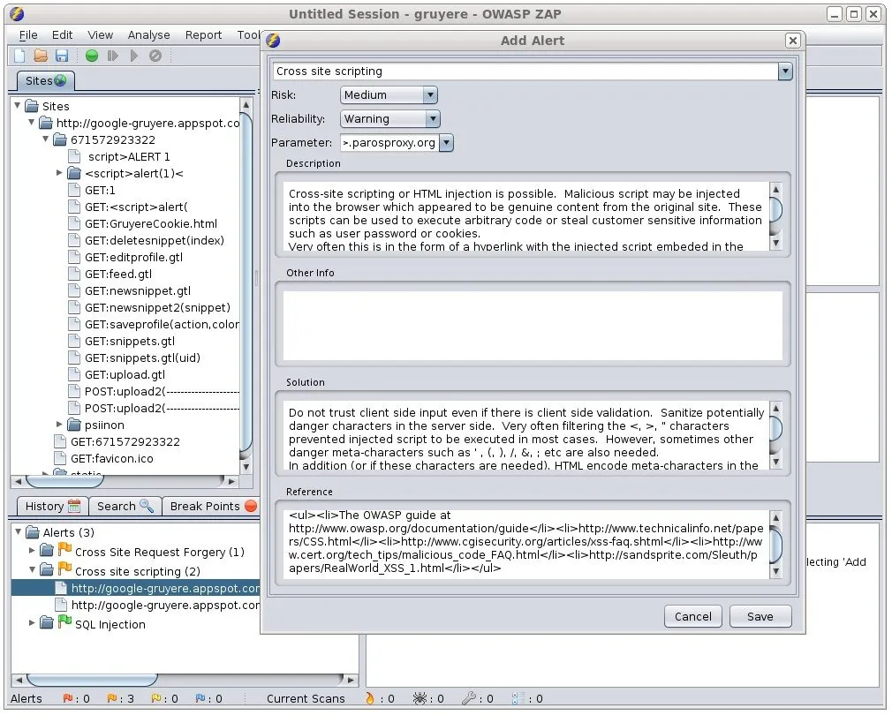Viewport: 892px width, 715px height.
Task: Open the Report menu
Action: [x=203, y=35]
